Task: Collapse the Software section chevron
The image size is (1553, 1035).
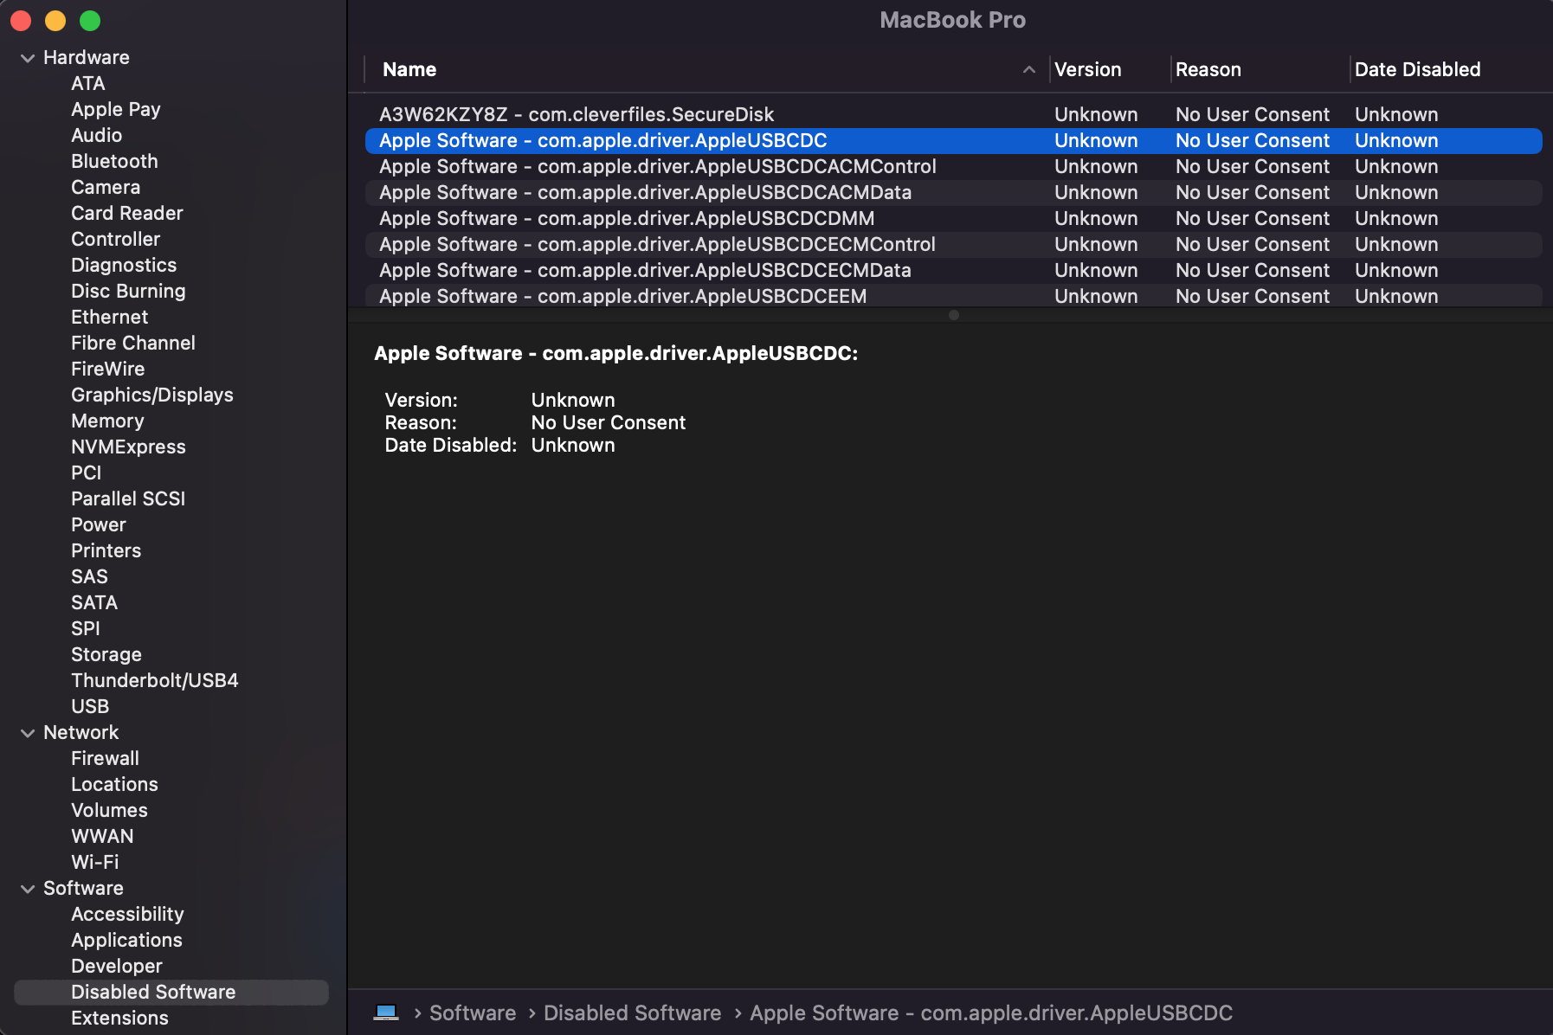Action: [28, 889]
